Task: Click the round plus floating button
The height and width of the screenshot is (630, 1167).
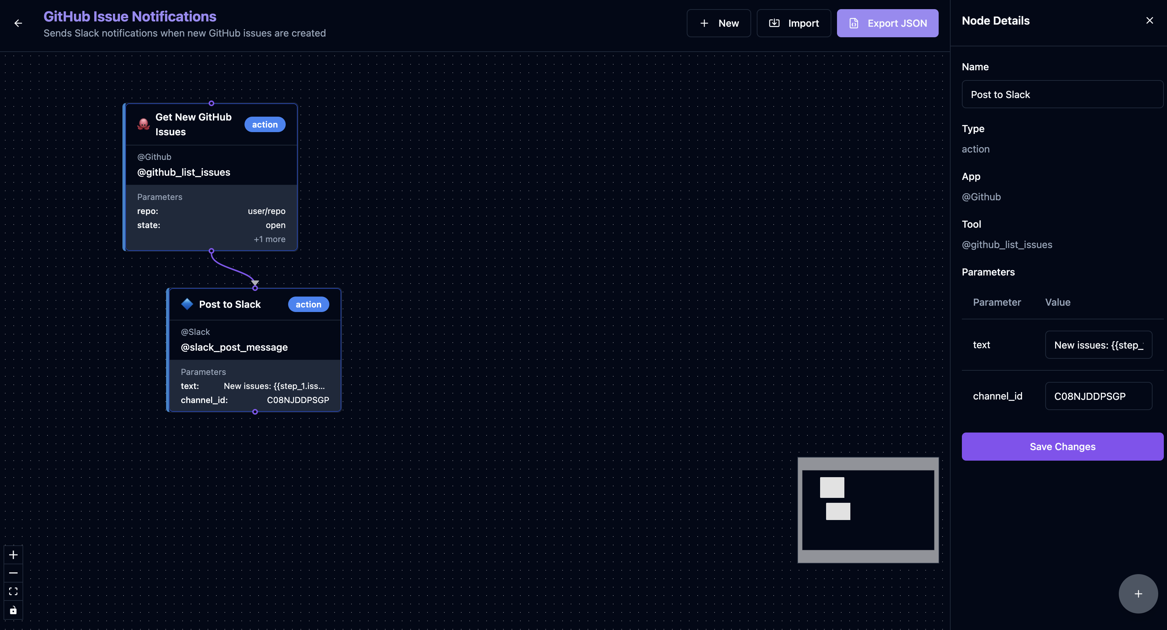Action: (1138, 594)
